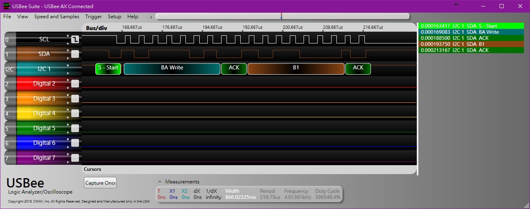Select the SCL channel label

[44, 39]
